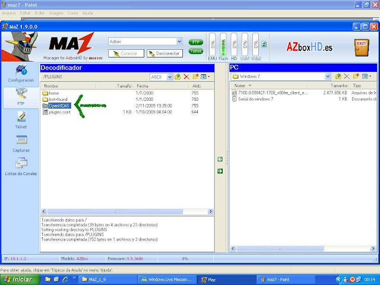Open the Configuracion section in sidebar
The width and height of the screenshot is (380, 285).
21,74
